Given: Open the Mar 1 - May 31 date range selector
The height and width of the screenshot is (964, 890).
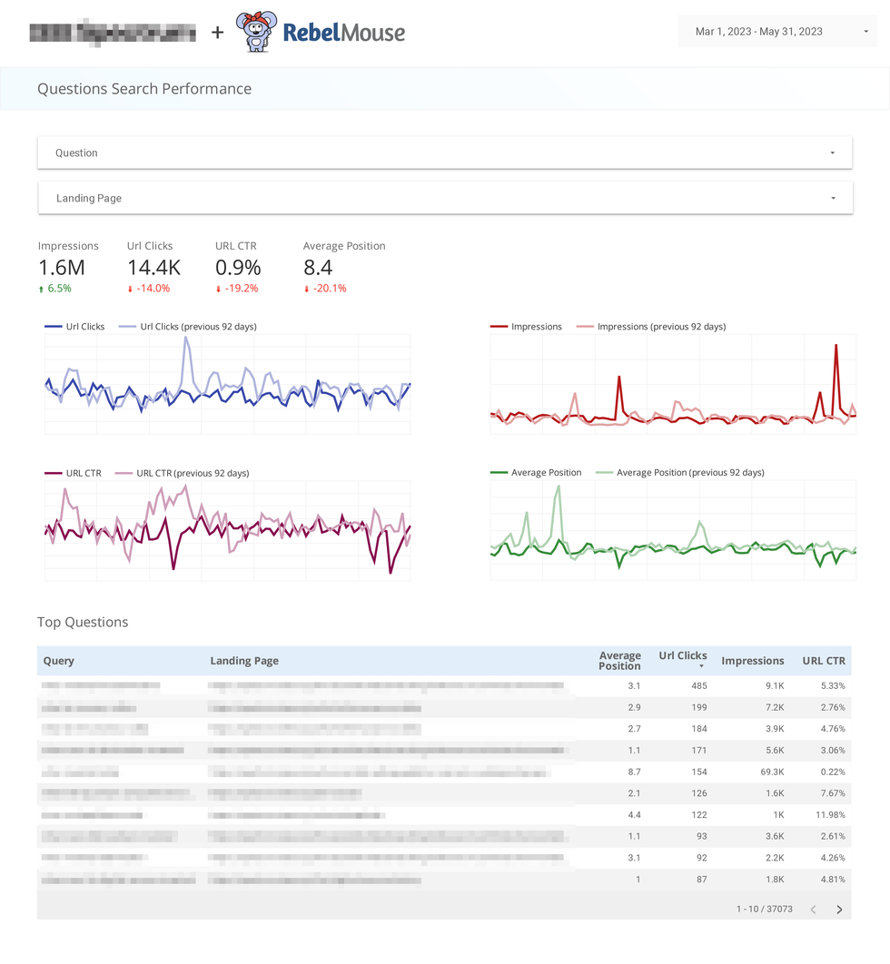Looking at the screenshot, I should point(776,31).
